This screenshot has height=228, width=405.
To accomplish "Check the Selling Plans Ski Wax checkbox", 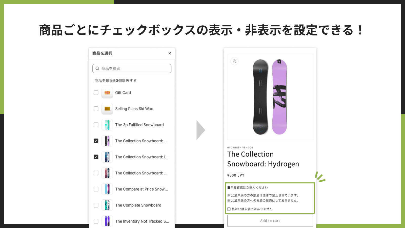I will [x=96, y=109].
